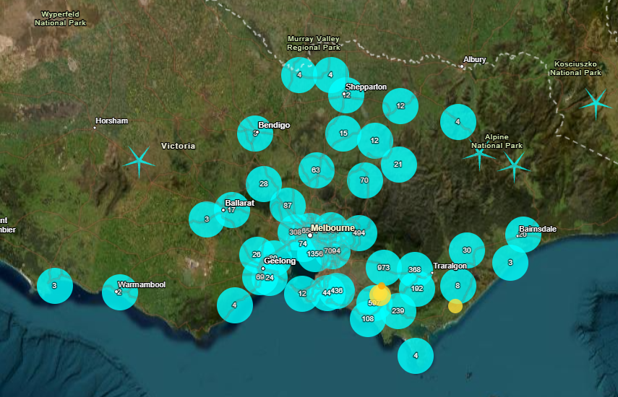This screenshot has width=618, height=397.
Task: Click the yellow dot south of cluster 8
Action: tap(455, 306)
